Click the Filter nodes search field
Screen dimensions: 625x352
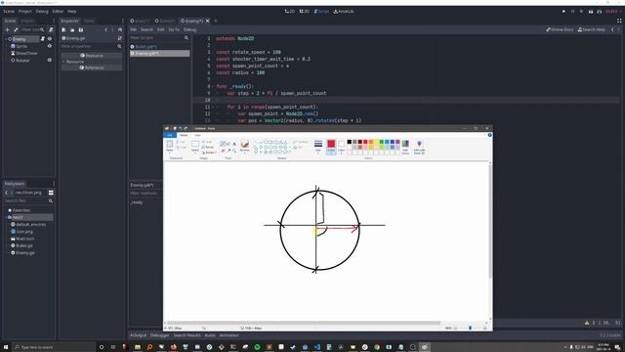click(x=32, y=29)
